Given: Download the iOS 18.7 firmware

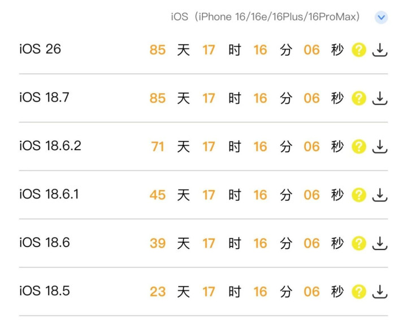Looking at the screenshot, I should coord(380,98).
